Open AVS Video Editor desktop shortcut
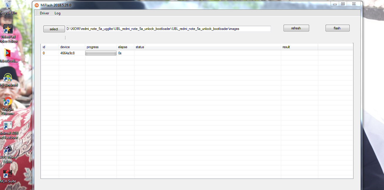The height and width of the screenshot is (190, 384). (x=8, y=154)
